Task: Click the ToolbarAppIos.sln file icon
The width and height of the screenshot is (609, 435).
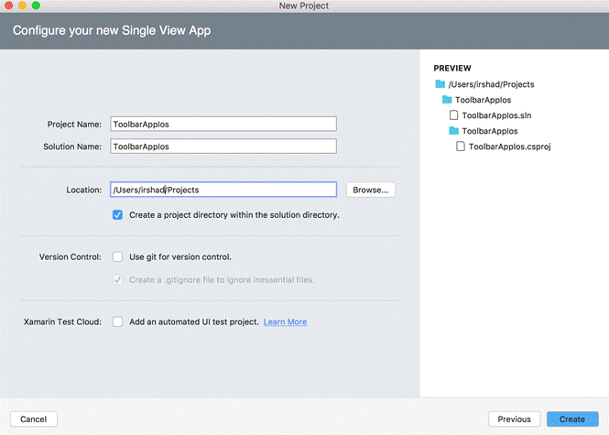Action: tap(453, 115)
